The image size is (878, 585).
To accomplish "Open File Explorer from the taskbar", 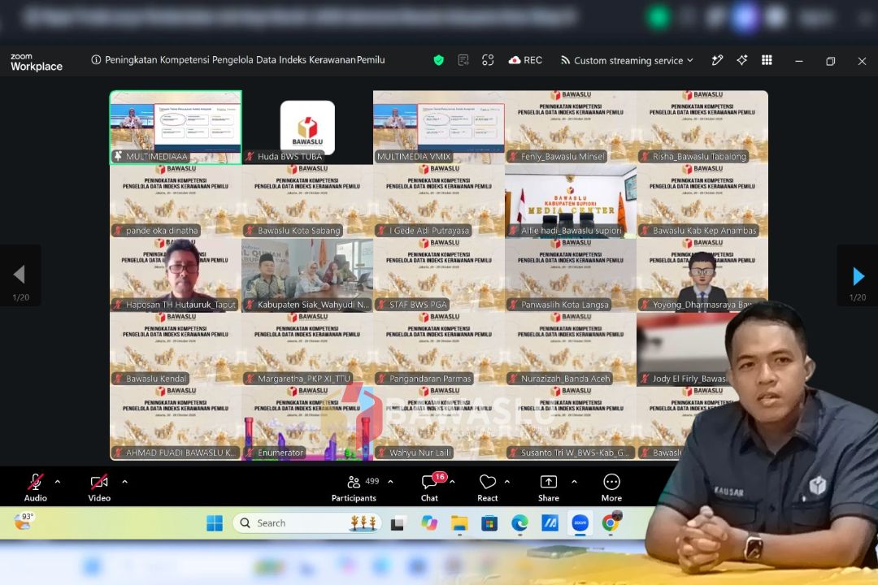I will [x=459, y=523].
